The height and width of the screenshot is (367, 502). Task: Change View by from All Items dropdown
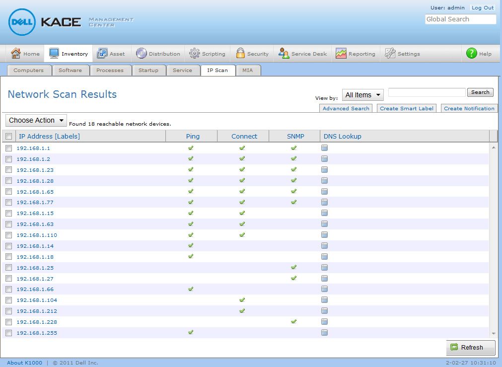pos(362,94)
